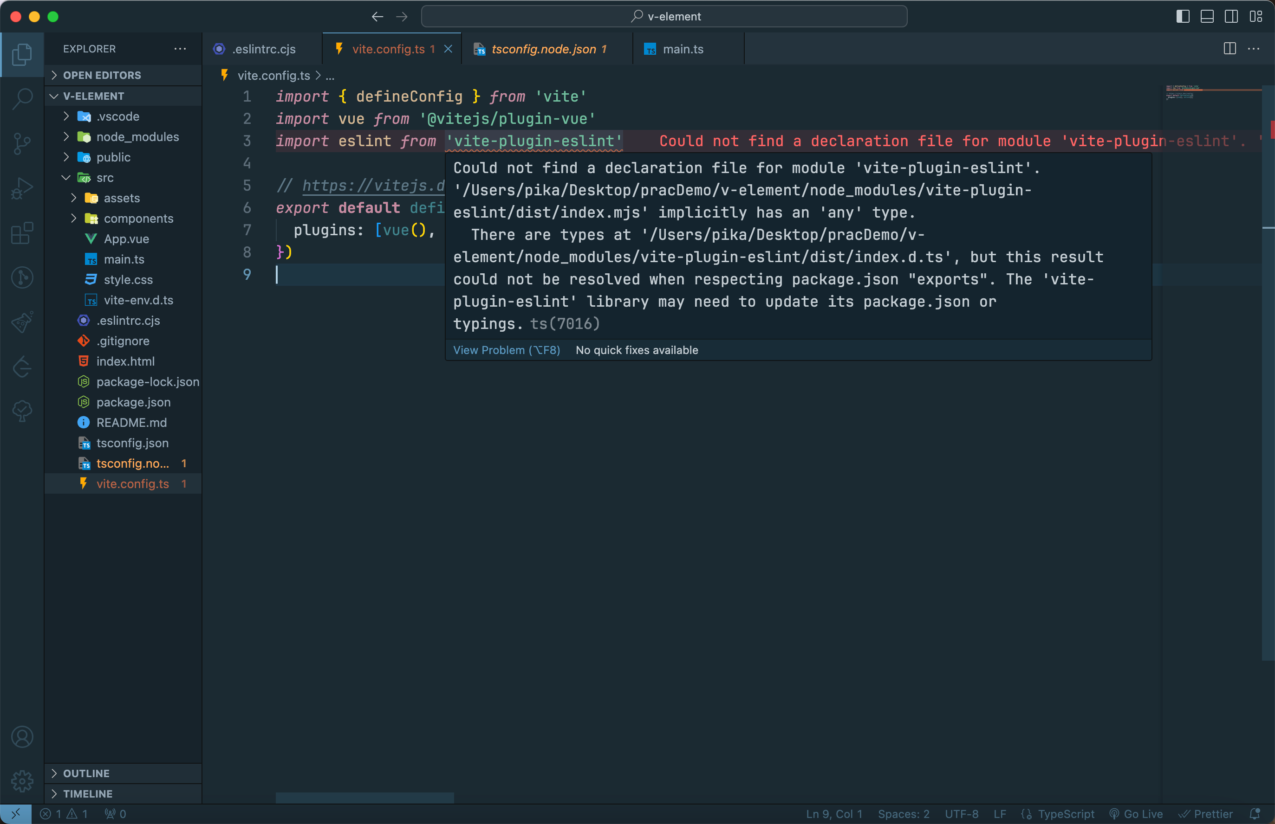Open Source Control view

coord(22,143)
